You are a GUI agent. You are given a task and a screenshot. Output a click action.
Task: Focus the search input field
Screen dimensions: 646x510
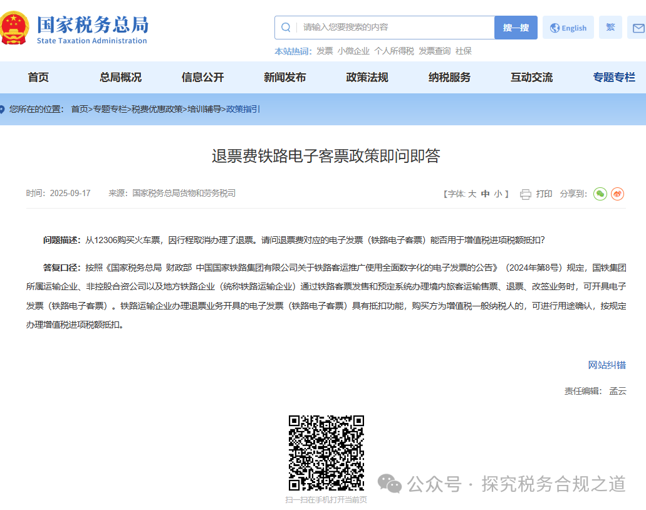point(395,28)
